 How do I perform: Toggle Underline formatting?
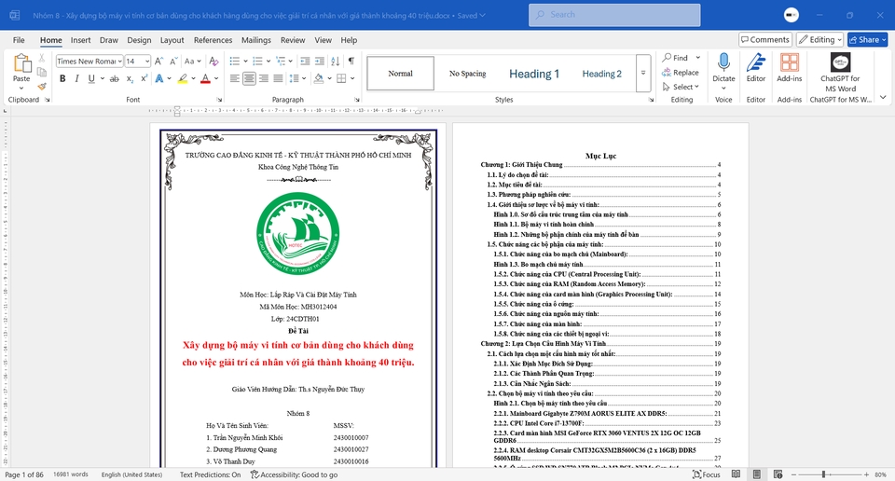point(90,78)
